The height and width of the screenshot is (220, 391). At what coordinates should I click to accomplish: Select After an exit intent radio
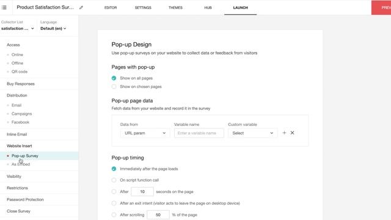point(114,204)
